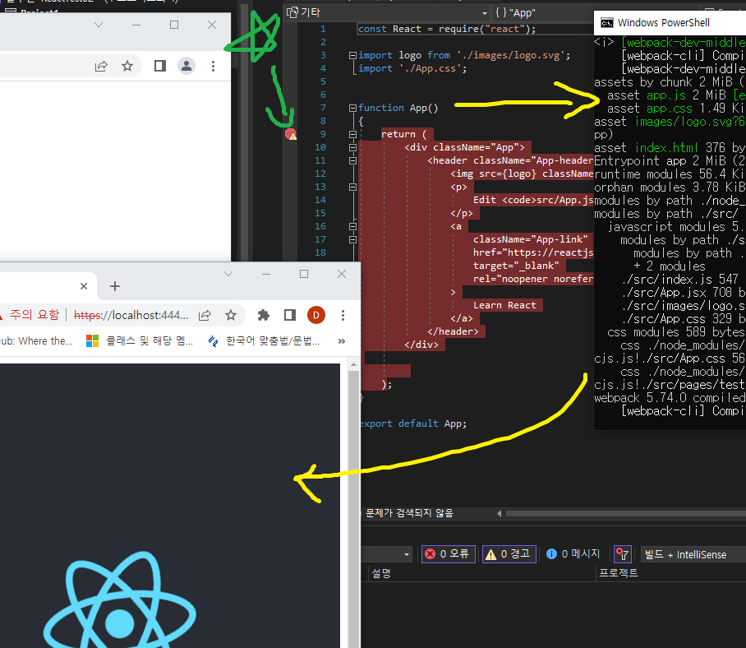Click 'function App()' in the code
746x648 pixels.
click(x=398, y=108)
